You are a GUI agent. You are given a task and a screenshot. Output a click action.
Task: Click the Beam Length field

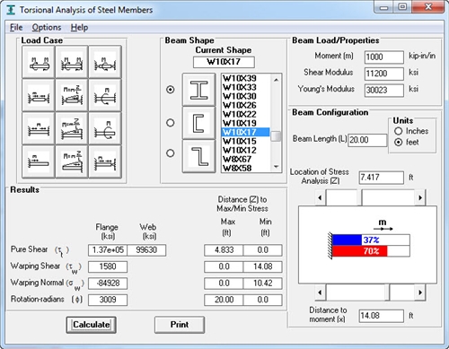(x=367, y=140)
